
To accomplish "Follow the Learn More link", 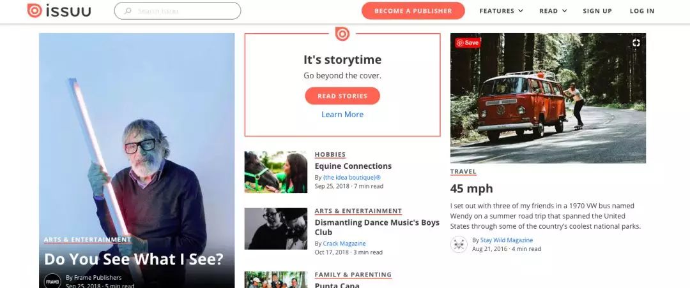I will pyautogui.click(x=342, y=114).
